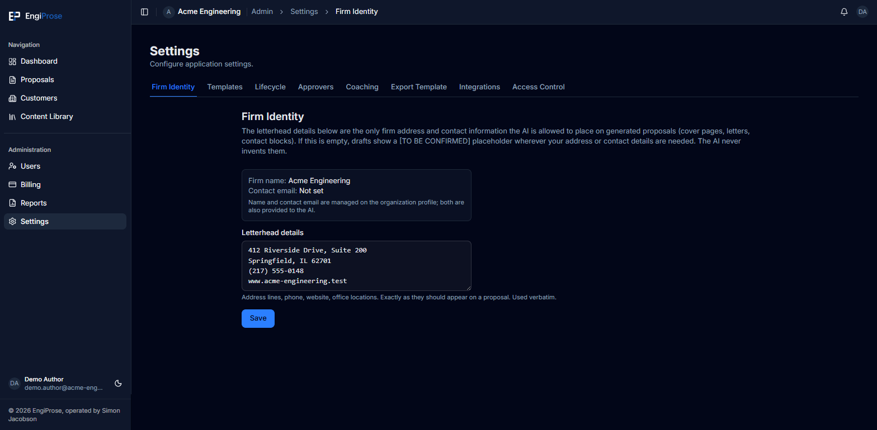Open the Templates tab
877x430 pixels.
(225, 87)
